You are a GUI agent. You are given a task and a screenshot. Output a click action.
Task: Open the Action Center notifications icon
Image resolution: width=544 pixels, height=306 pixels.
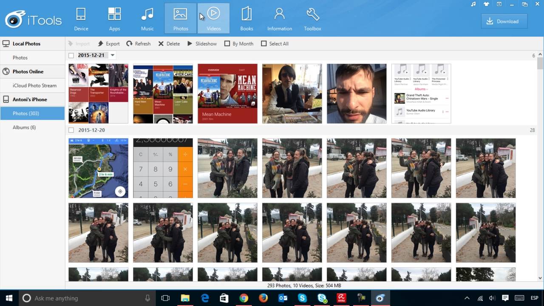(505, 298)
